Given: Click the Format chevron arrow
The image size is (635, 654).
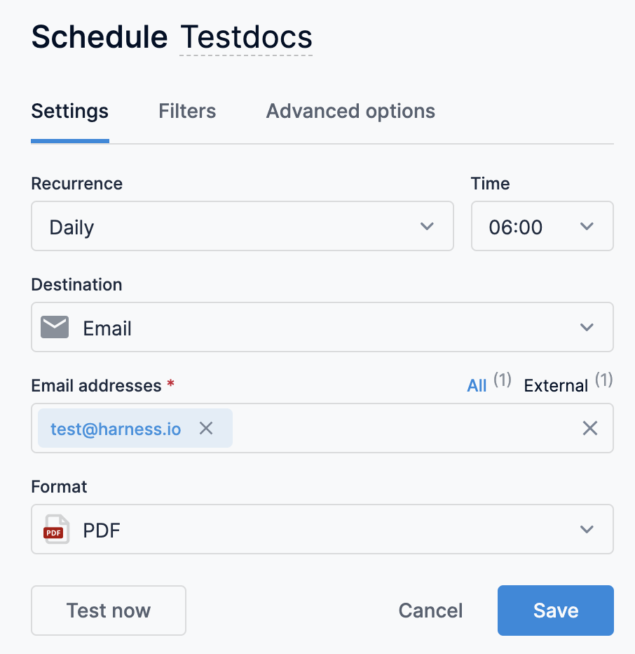Looking at the screenshot, I should (x=587, y=530).
